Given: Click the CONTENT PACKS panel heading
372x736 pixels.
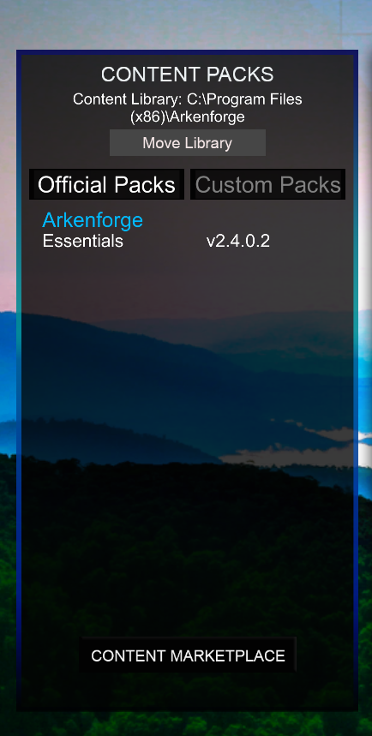Looking at the screenshot, I should point(188,75).
